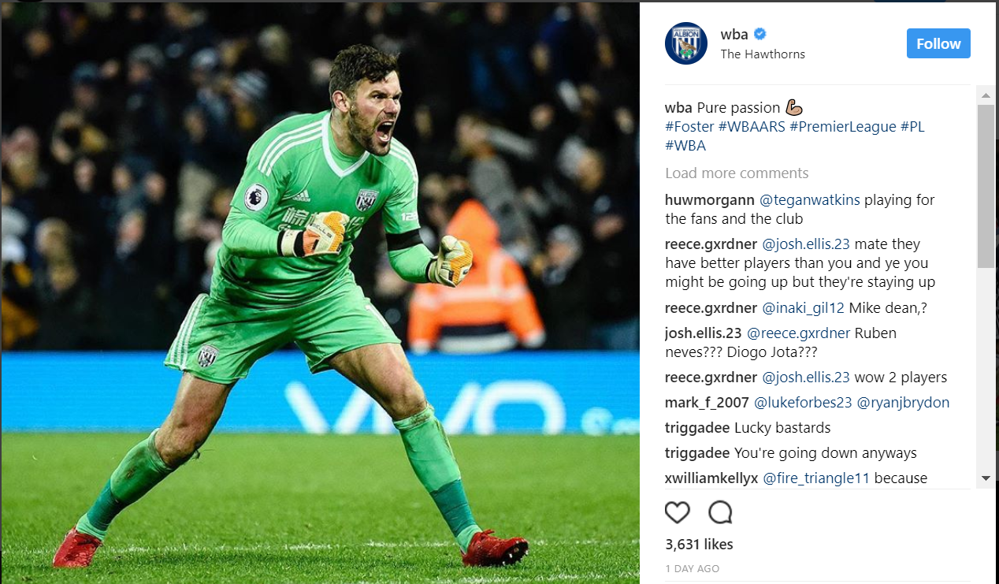Open the #PremierLeague hashtag
Image resolution: width=999 pixels, height=584 pixels.
click(843, 127)
